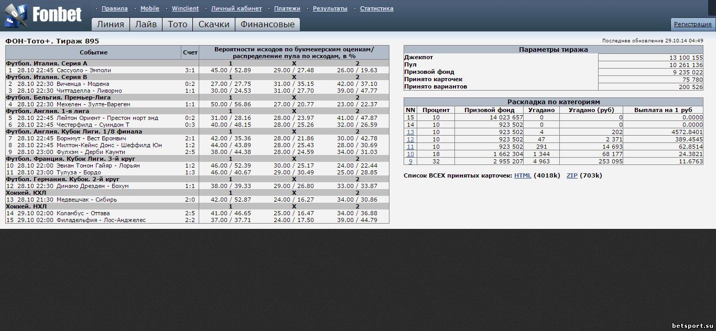Open the Статистика page
Screen dimensions: 716x331
point(377,8)
